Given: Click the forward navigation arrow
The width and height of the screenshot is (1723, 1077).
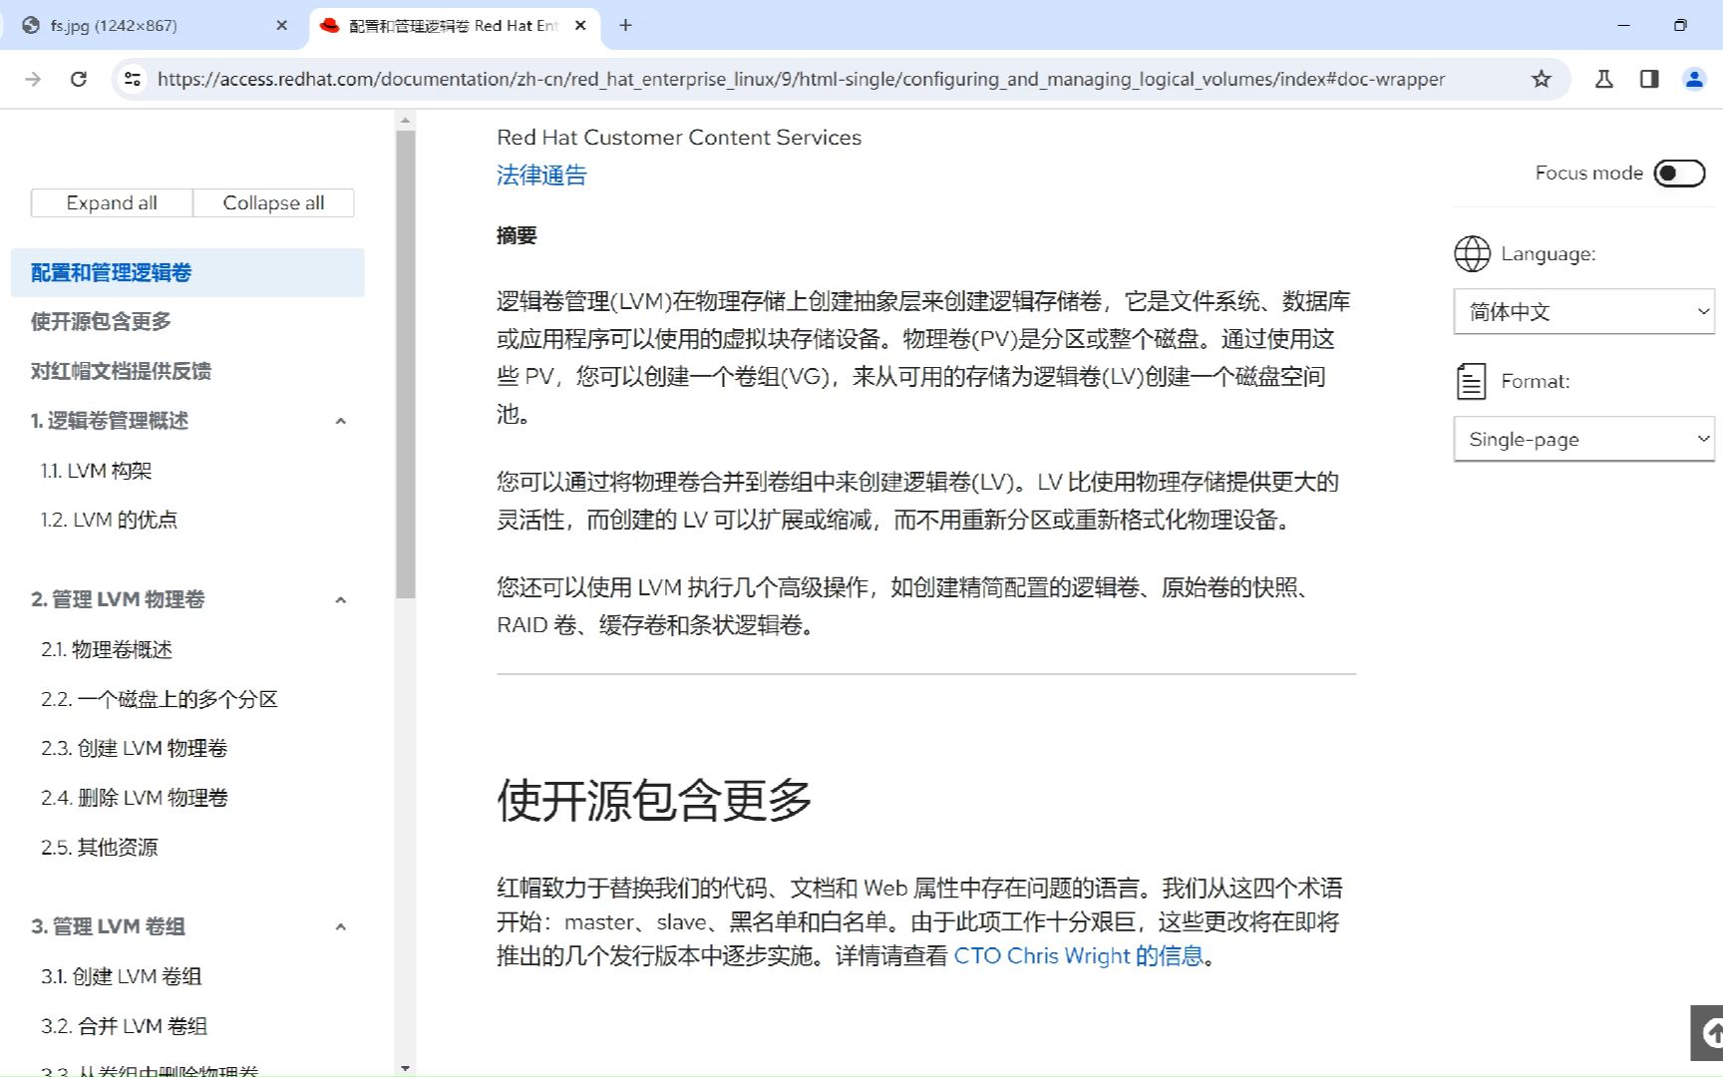Looking at the screenshot, I should (33, 79).
